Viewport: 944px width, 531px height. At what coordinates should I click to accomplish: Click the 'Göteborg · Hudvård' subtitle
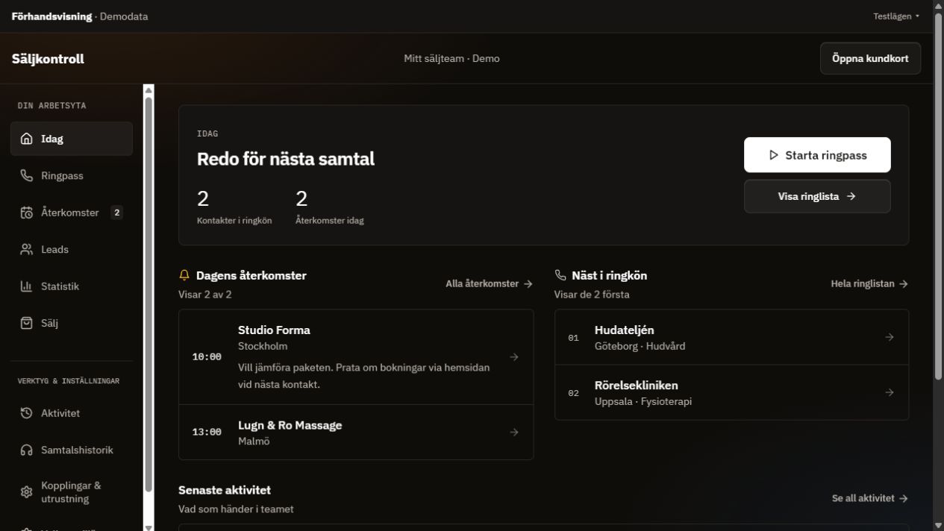[x=640, y=346]
